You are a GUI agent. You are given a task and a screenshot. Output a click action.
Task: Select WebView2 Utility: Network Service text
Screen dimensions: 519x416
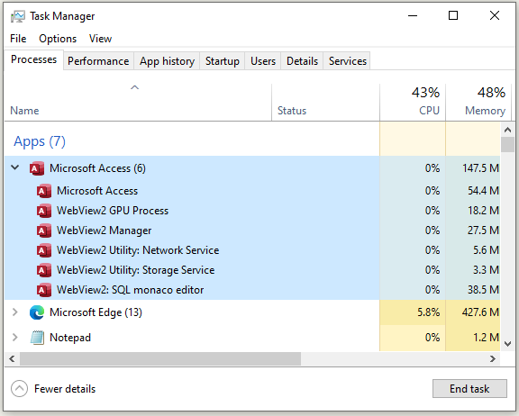(138, 250)
